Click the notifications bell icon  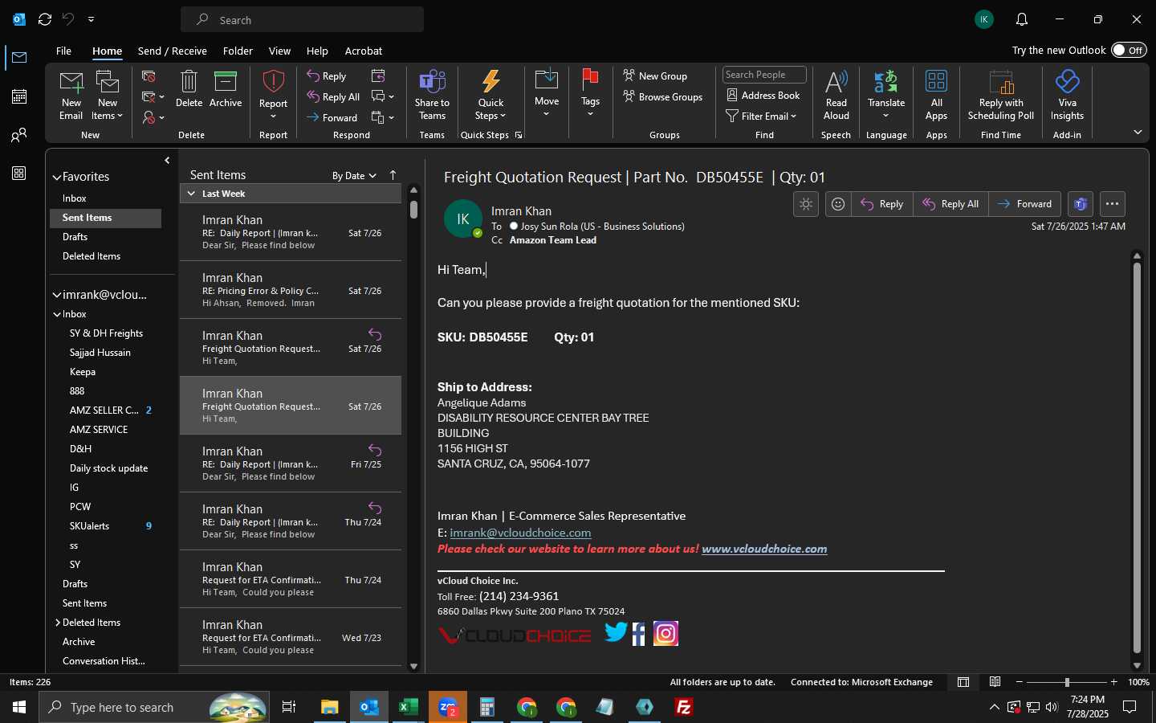1022,19
